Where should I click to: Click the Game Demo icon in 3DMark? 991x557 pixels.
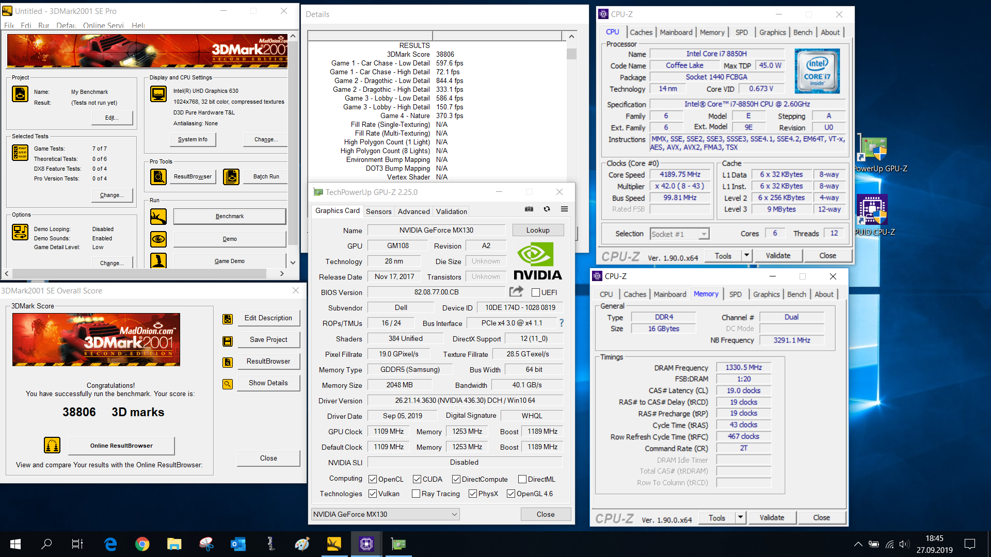pyautogui.click(x=158, y=260)
